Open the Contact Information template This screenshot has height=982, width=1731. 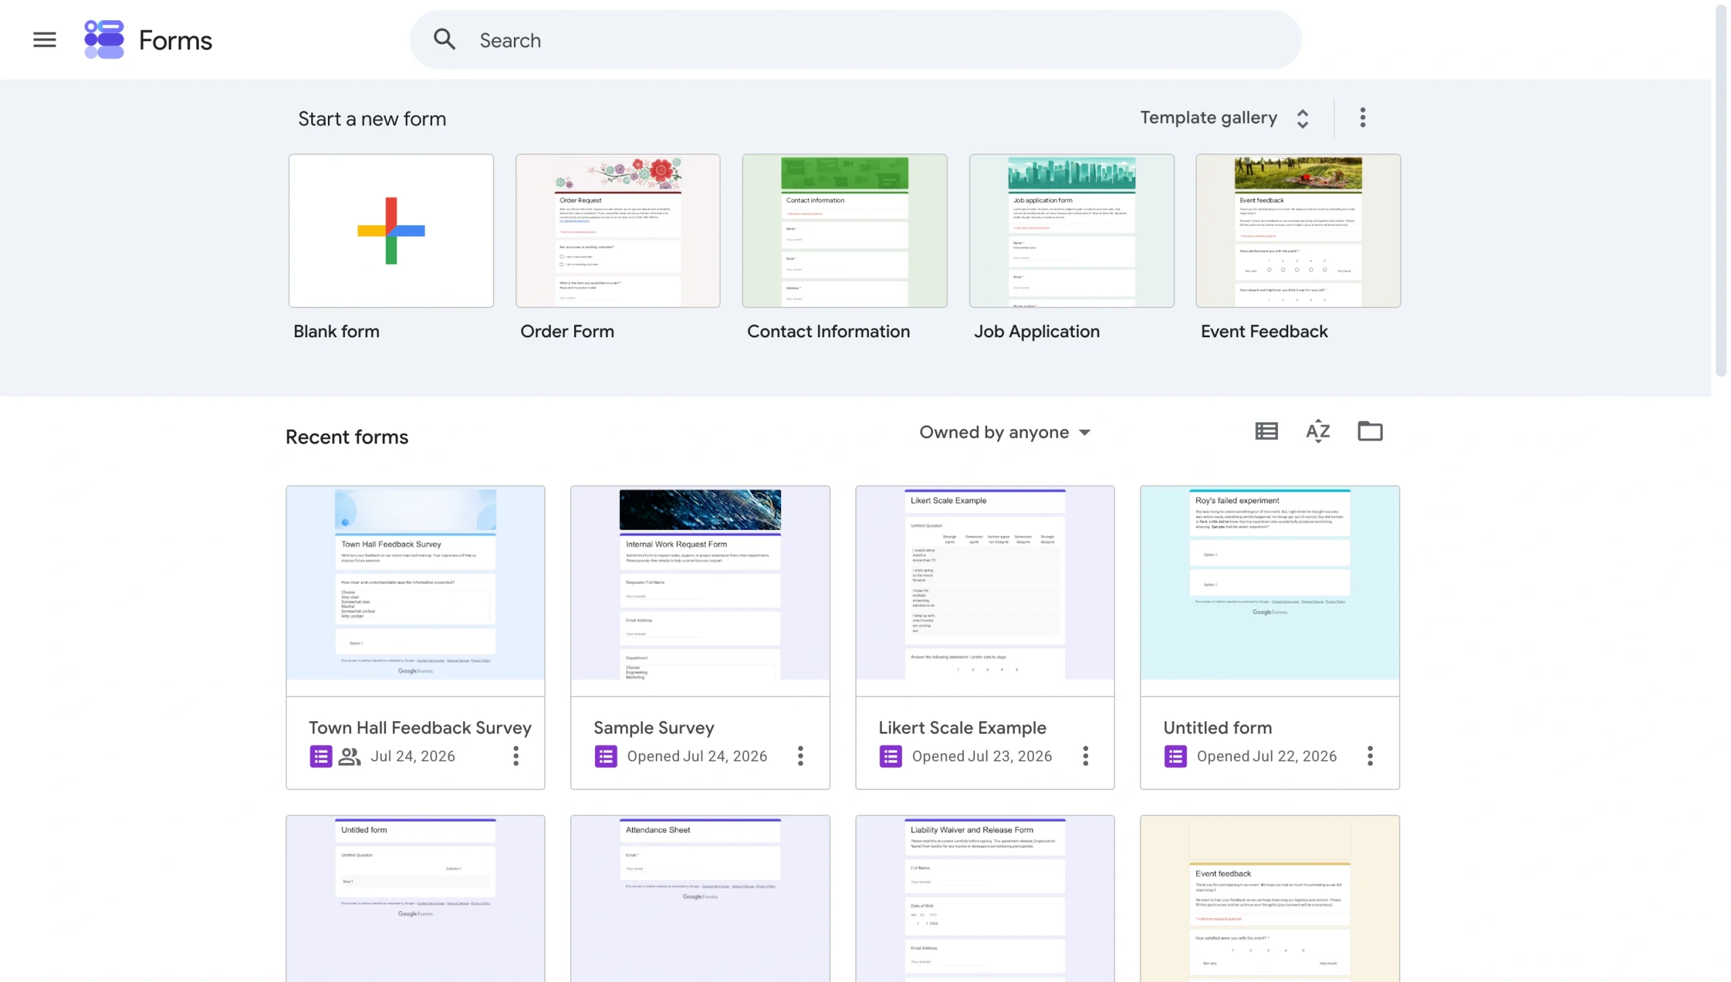pos(845,230)
